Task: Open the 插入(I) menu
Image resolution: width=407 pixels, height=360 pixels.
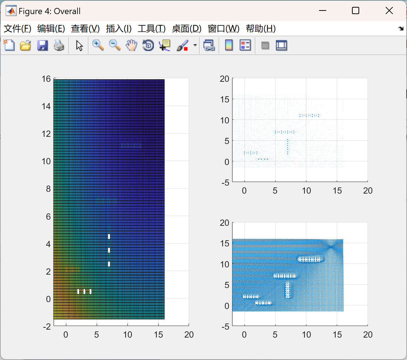Action: point(119,29)
